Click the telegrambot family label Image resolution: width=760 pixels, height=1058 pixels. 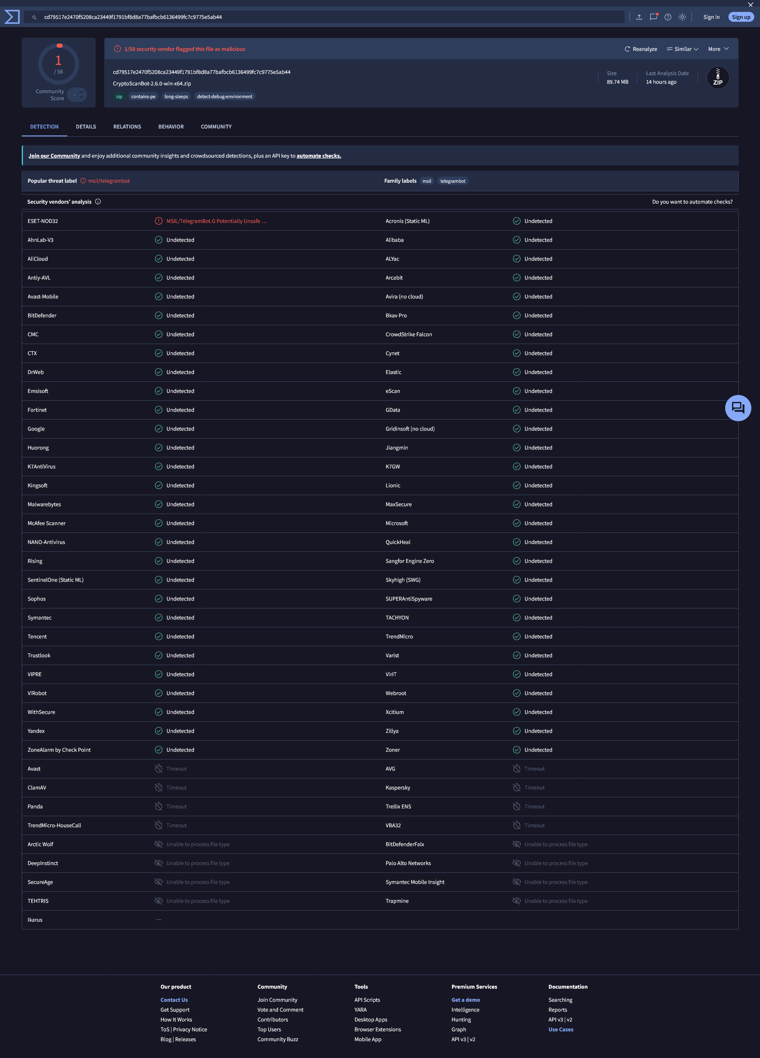coord(452,181)
